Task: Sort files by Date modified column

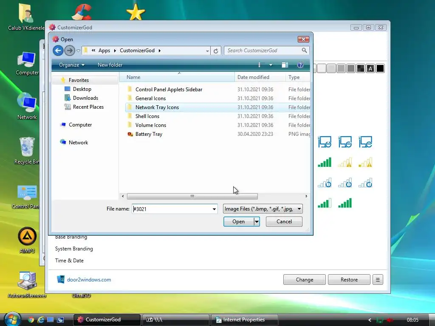Action: click(x=260, y=77)
